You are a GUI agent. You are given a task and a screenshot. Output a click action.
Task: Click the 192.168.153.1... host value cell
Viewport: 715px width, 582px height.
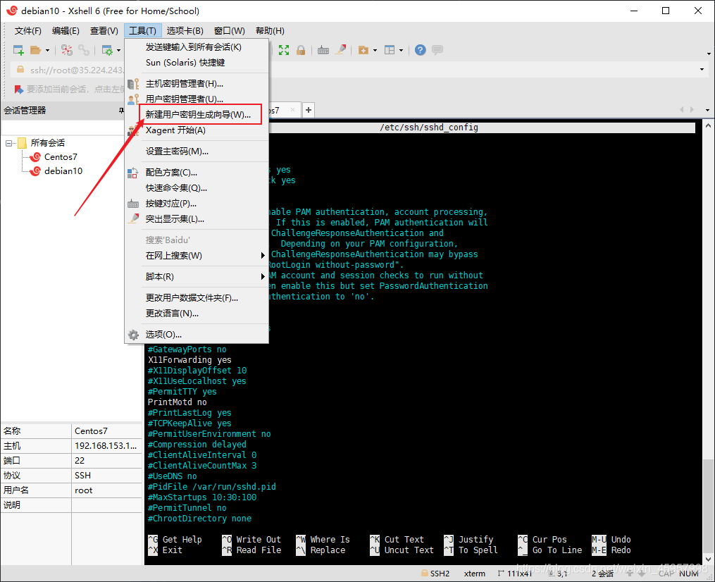[x=106, y=445]
